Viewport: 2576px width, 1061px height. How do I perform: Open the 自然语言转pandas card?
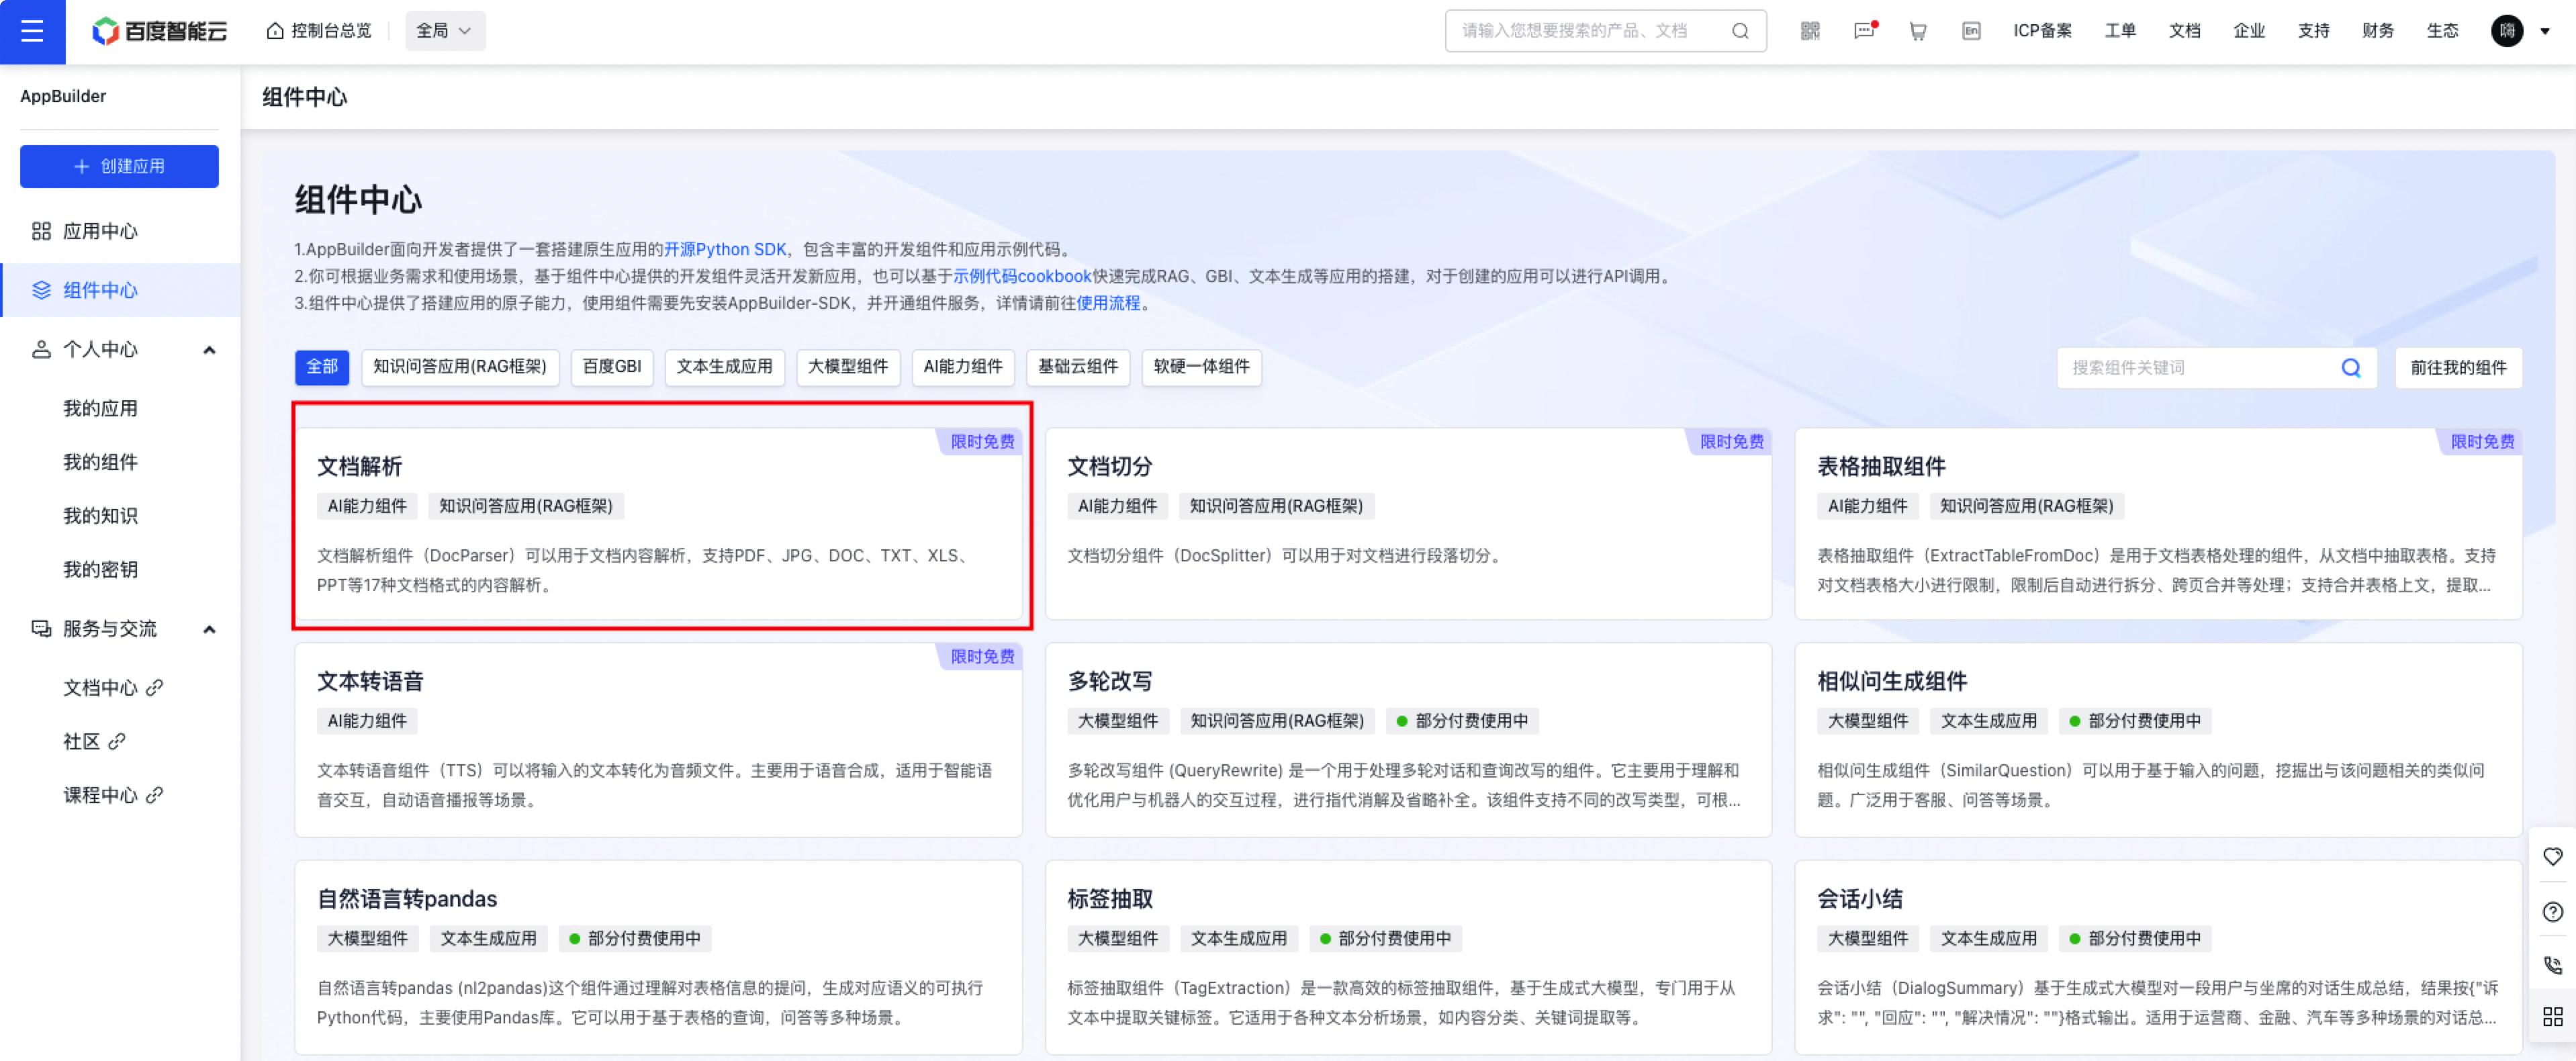[658, 957]
